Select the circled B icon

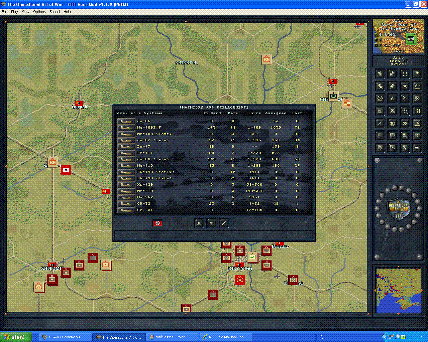392,123
